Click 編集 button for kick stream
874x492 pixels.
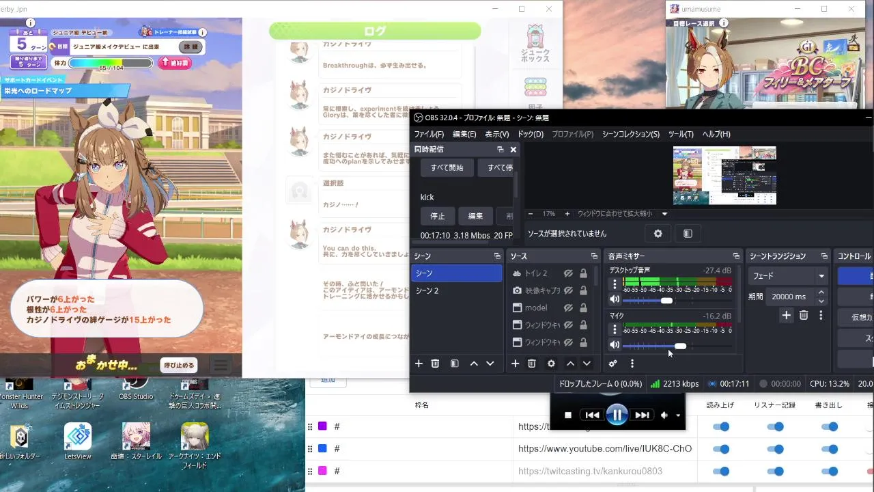(476, 216)
